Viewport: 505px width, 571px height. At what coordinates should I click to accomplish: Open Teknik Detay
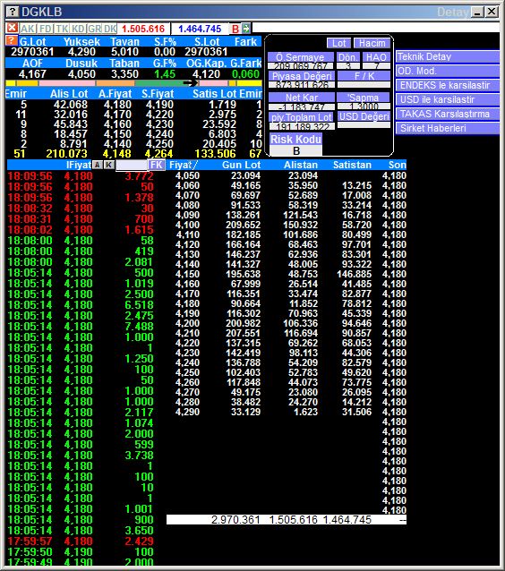coord(447,56)
